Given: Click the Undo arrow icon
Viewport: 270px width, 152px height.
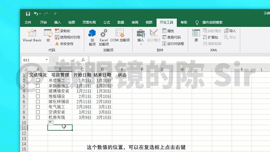Looking at the screenshot, I should click(36, 14).
